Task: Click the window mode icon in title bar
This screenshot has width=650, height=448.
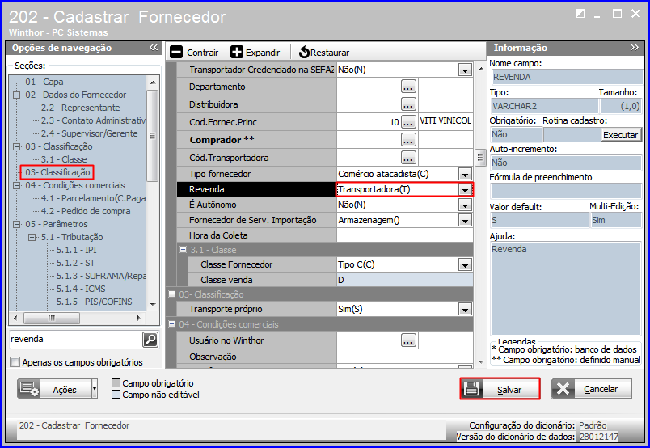Action: point(580,14)
